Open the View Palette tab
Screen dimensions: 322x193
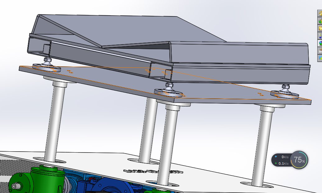coord(320,36)
